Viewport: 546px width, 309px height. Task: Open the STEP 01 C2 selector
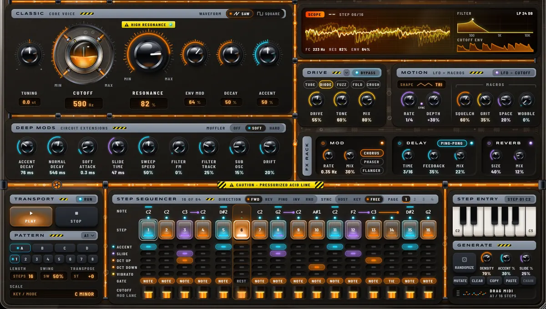(x=521, y=199)
